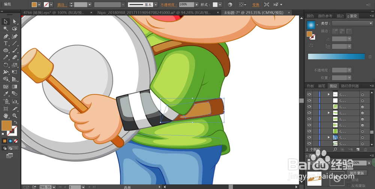Select the Rotate tool
Viewport: 375px width, 189px height.
tap(6, 65)
